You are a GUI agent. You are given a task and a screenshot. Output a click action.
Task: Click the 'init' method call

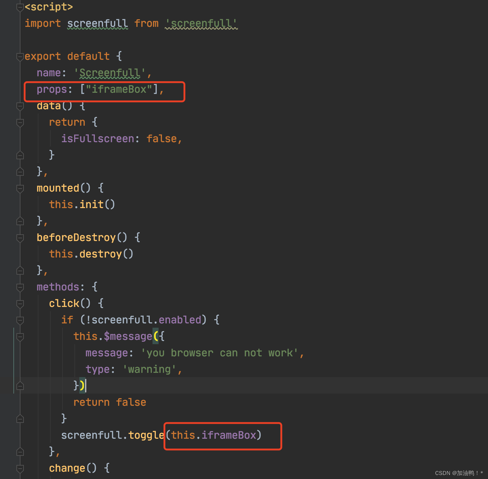tap(91, 204)
